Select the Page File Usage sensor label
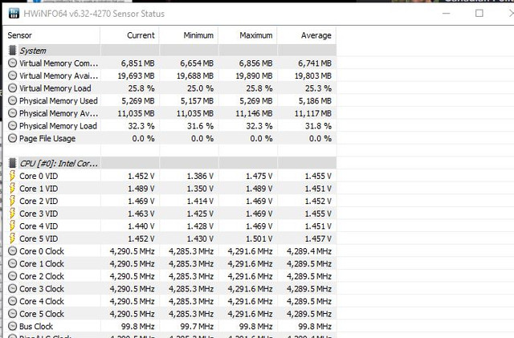Image resolution: width=514 pixels, height=338 pixels. coord(47,138)
